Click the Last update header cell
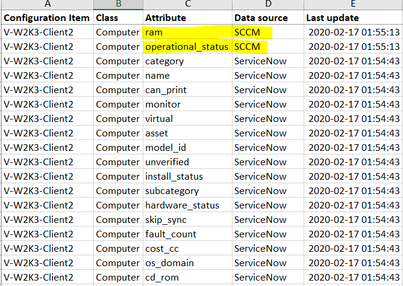This screenshot has height=286, width=403. tap(354, 17)
